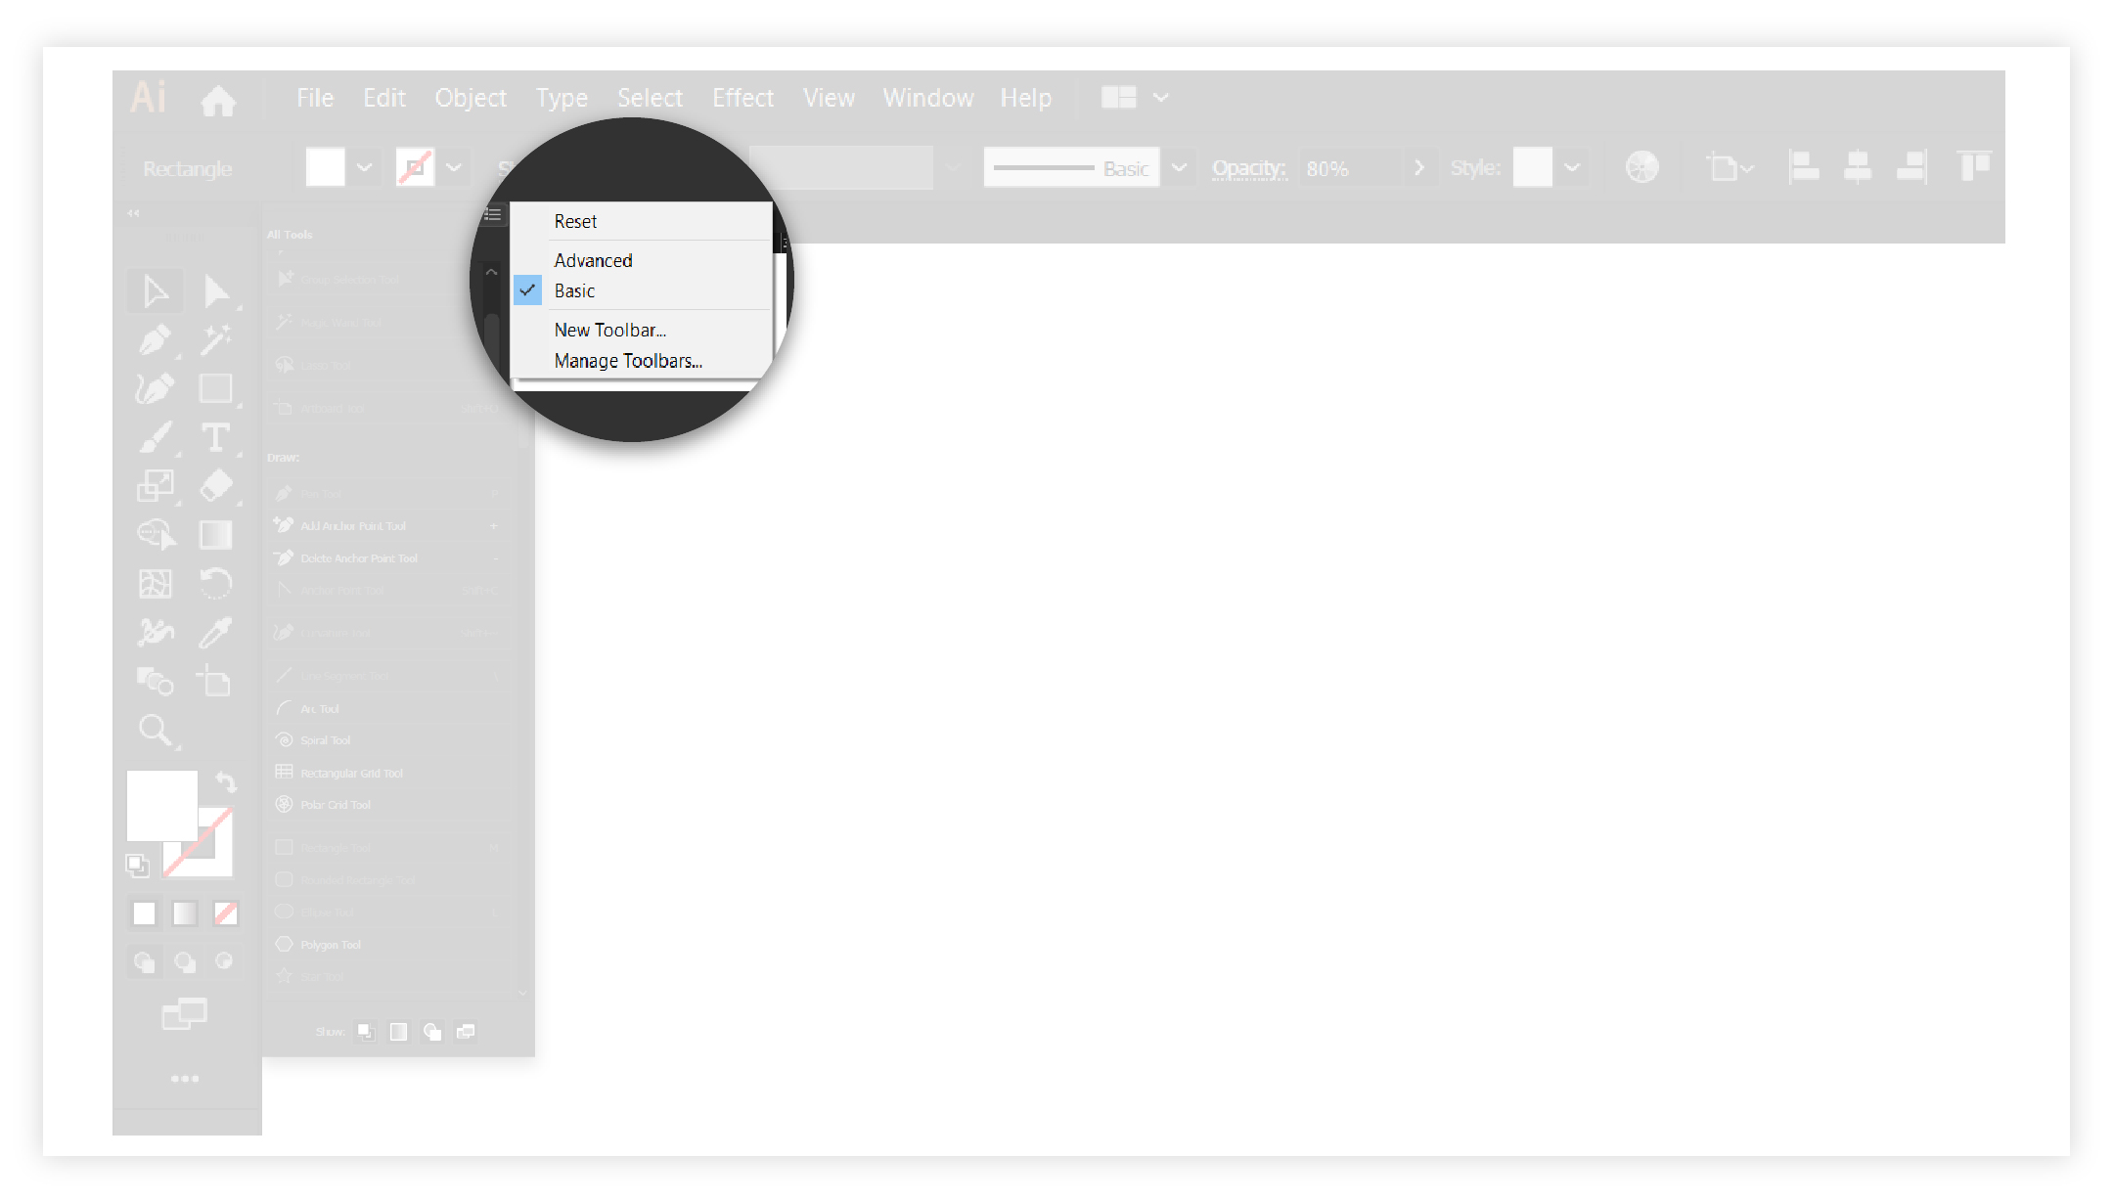Select Advanced toolbar option
This screenshot has width=2113, height=1203.
(592, 260)
